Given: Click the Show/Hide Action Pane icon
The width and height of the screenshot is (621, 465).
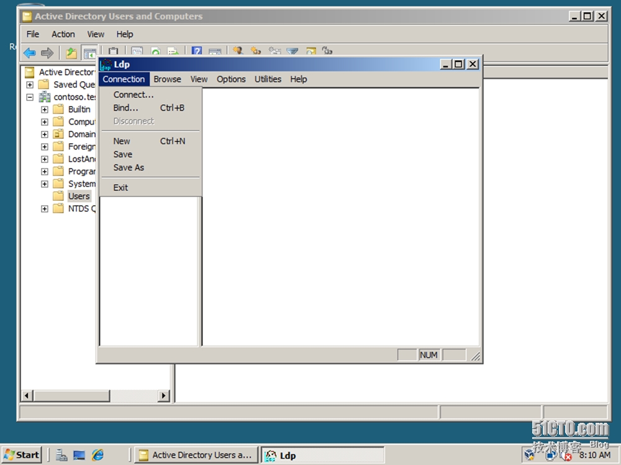Looking at the screenshot, I should (x=215, y=51).
